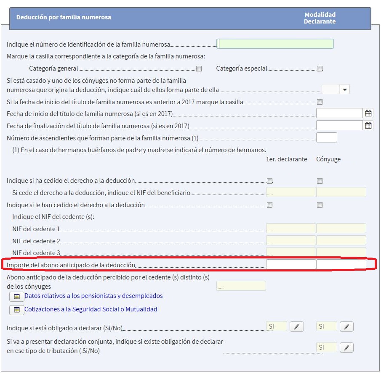Check the Categoría especial checkbox
This screenshot has width=381, height=374.
pyautogui.click(x=320, y=69)
